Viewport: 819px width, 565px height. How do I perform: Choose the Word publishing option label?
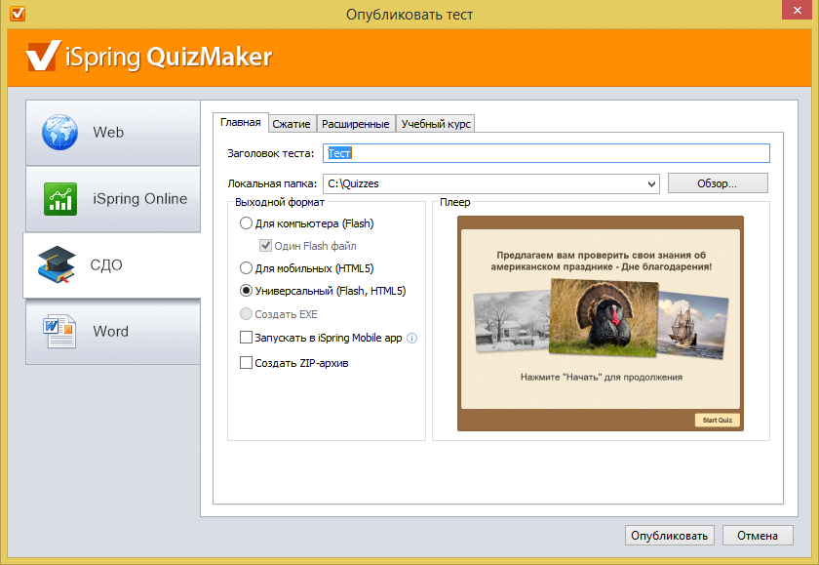111,332
